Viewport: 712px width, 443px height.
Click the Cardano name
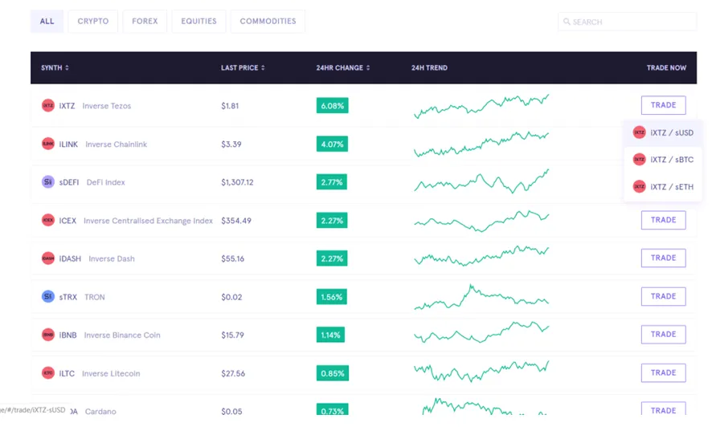click(100, 411)
